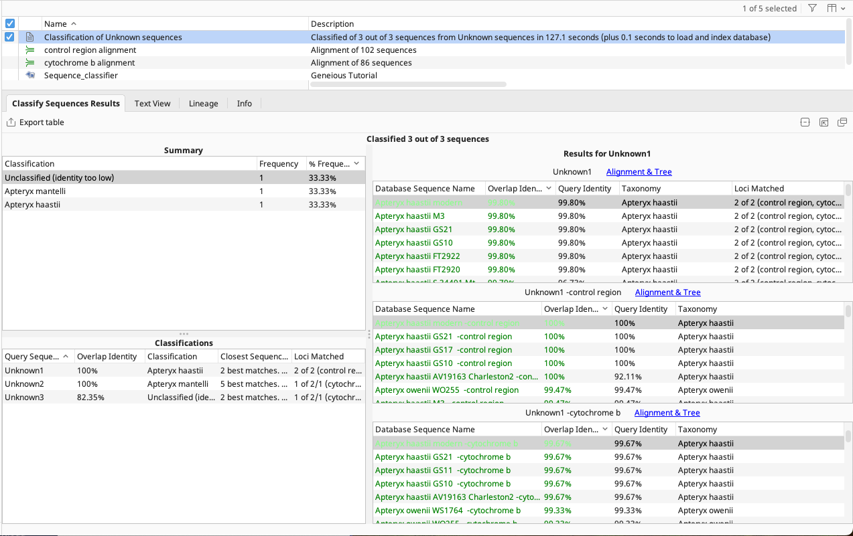Open the Text View tab

tap(152, 104)
